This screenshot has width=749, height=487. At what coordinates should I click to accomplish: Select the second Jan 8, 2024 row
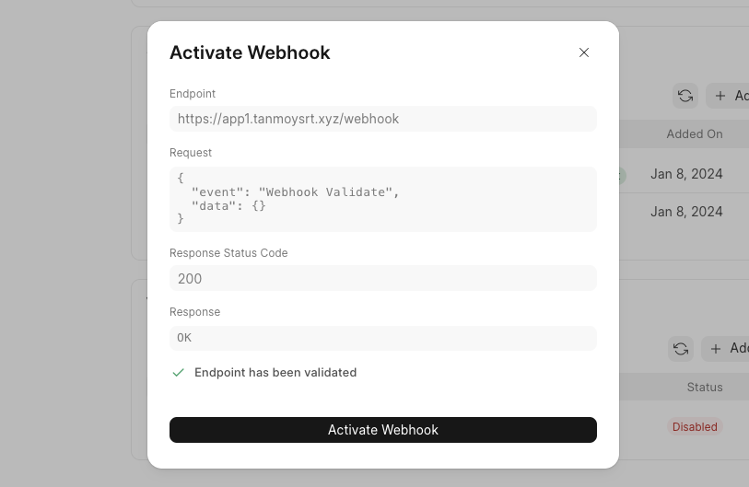tap(686, 212)
